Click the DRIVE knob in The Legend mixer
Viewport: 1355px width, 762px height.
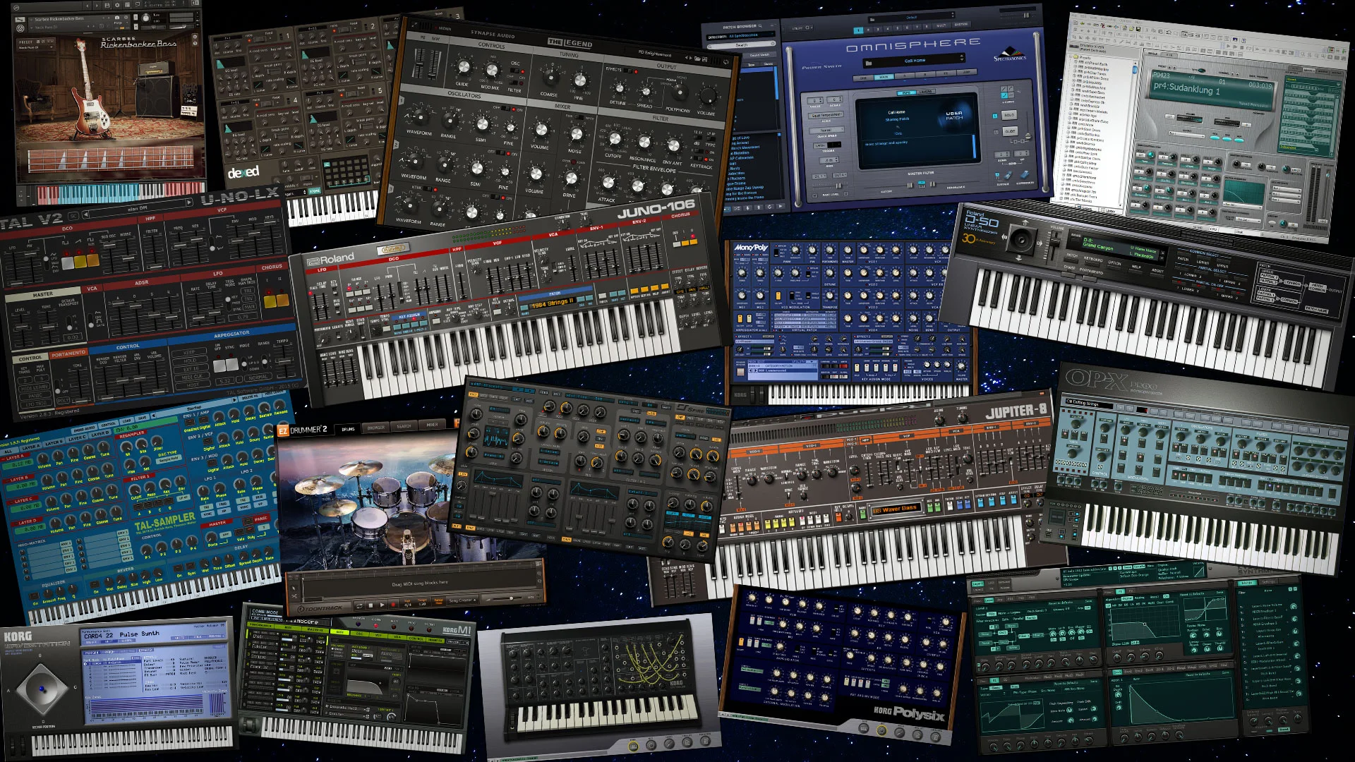[x=571, y=178]
